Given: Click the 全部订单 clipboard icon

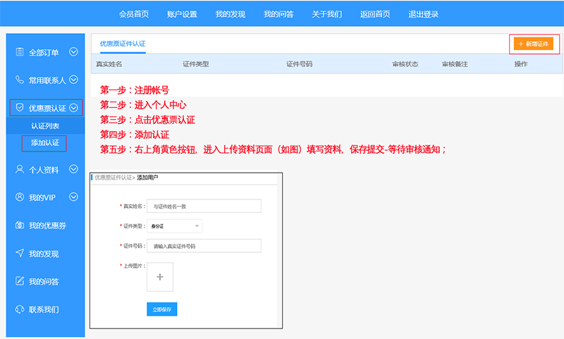Looking at the screenshot, I should [x=20, y=51].
